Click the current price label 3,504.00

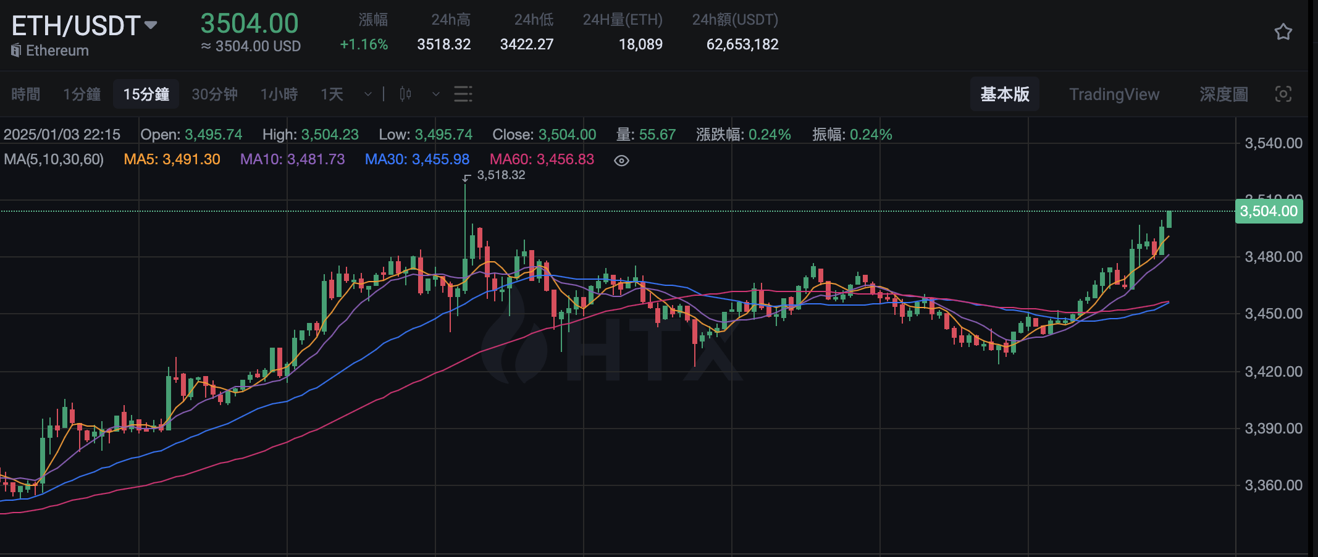point(1269,211)
